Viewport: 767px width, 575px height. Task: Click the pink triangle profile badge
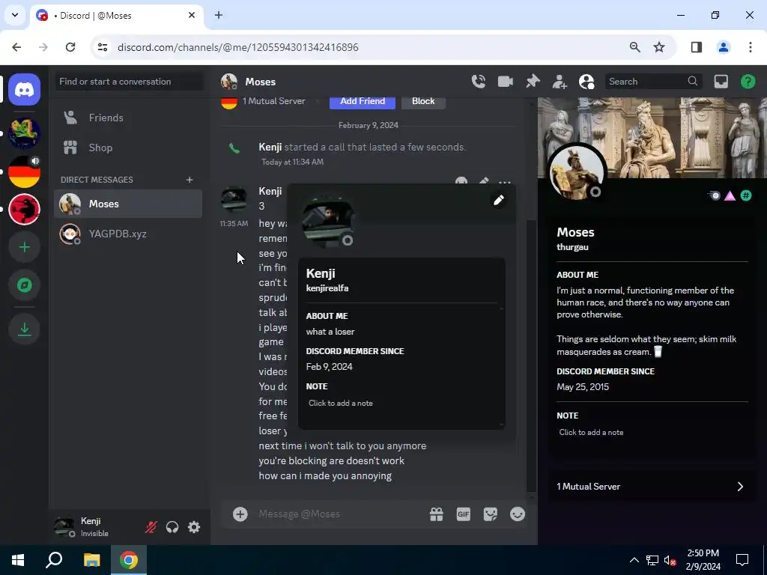click(x=730, y=195)
